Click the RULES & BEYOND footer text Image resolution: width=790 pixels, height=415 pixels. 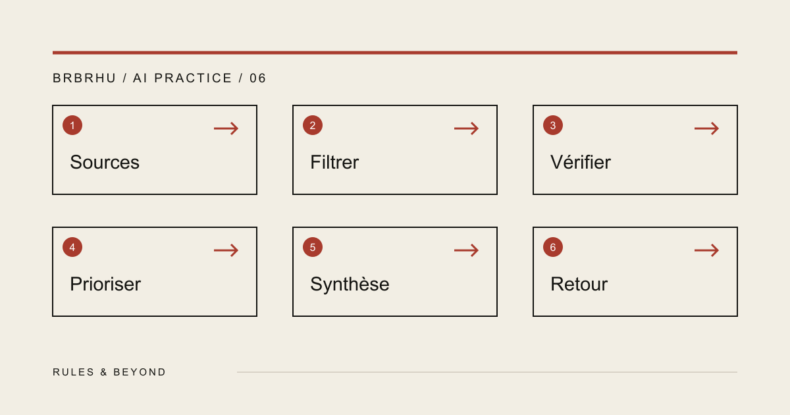pos(109,372)
